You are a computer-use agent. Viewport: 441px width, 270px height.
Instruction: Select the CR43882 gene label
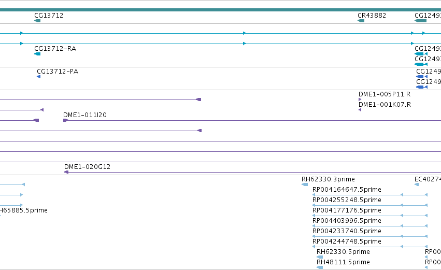point(372,16)
